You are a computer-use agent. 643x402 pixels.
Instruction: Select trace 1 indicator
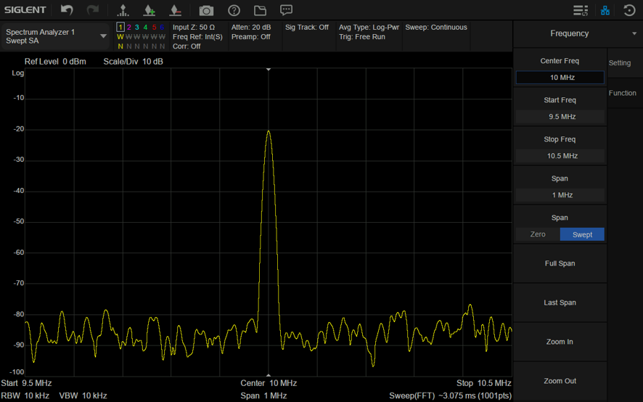coord(120,27)
